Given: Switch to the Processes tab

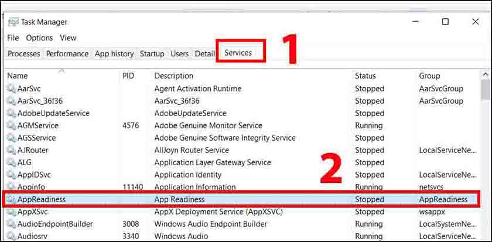Looking at the screenshot, I should pos(24,53).
